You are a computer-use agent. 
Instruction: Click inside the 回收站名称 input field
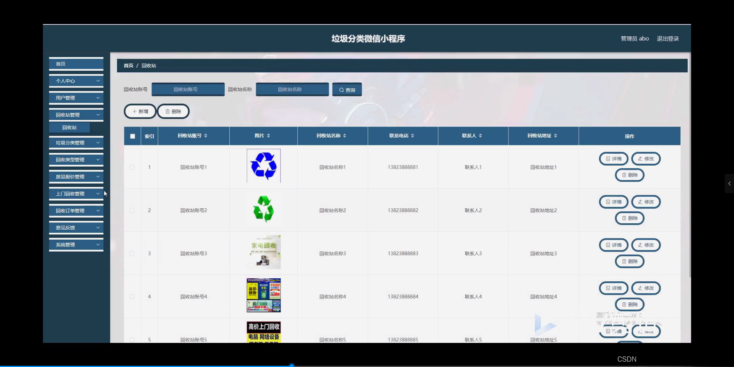click(292, 89)
